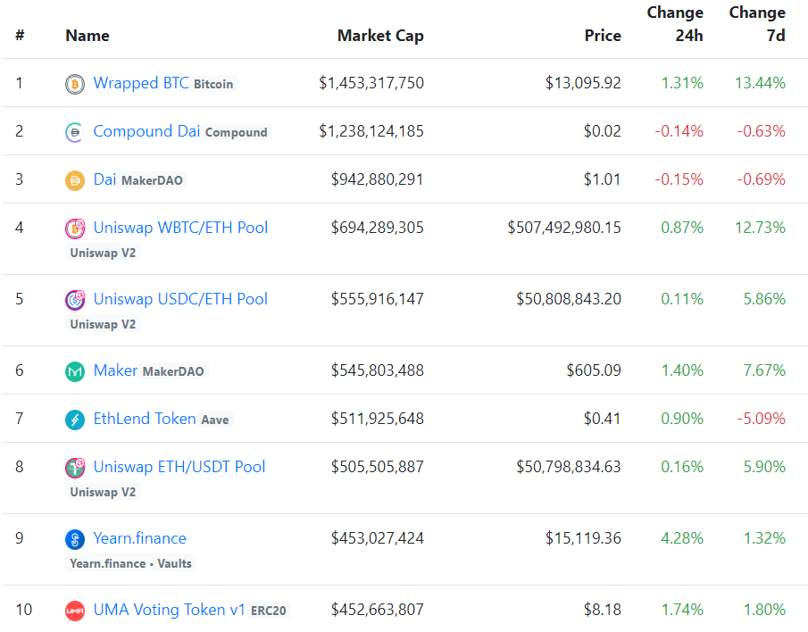Click the Compound Dai token icon
This screenshot has width=808, height=632.
pyautogui.click(x=75, y=131)
